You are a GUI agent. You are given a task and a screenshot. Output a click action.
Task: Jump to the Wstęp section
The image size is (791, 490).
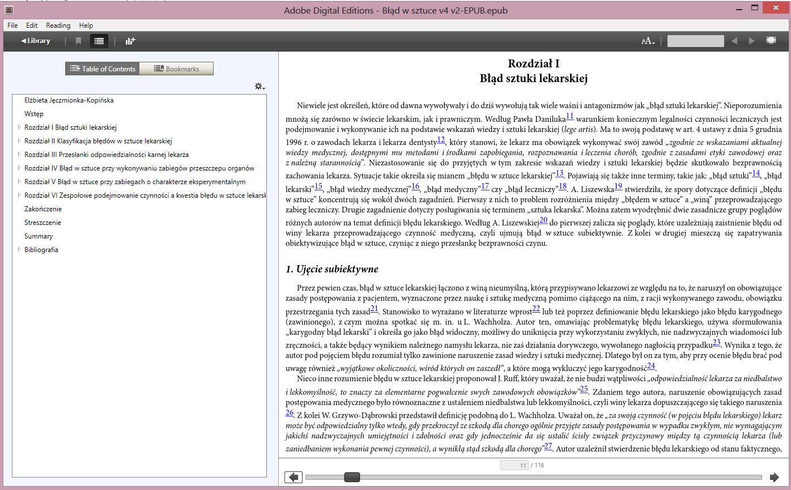point(34,114)
